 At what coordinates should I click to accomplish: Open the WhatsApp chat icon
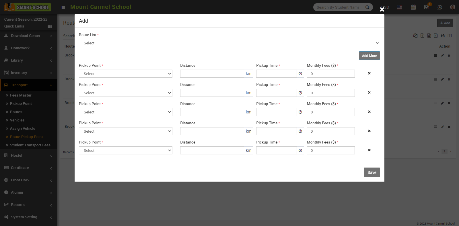click(x=440, y=7)
